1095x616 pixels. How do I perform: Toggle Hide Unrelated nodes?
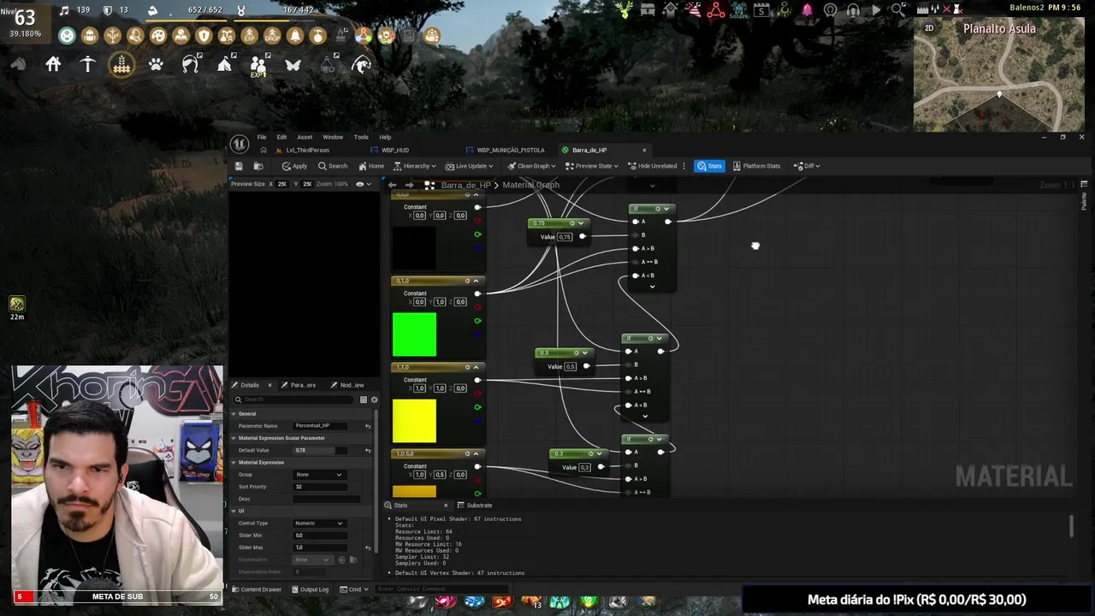[x=653, y=166]
